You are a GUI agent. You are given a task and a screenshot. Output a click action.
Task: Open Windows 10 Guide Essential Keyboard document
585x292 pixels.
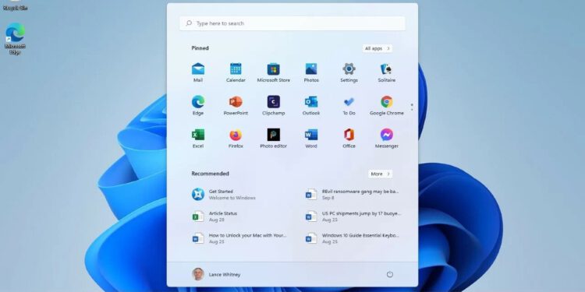[x=353, y=238]
